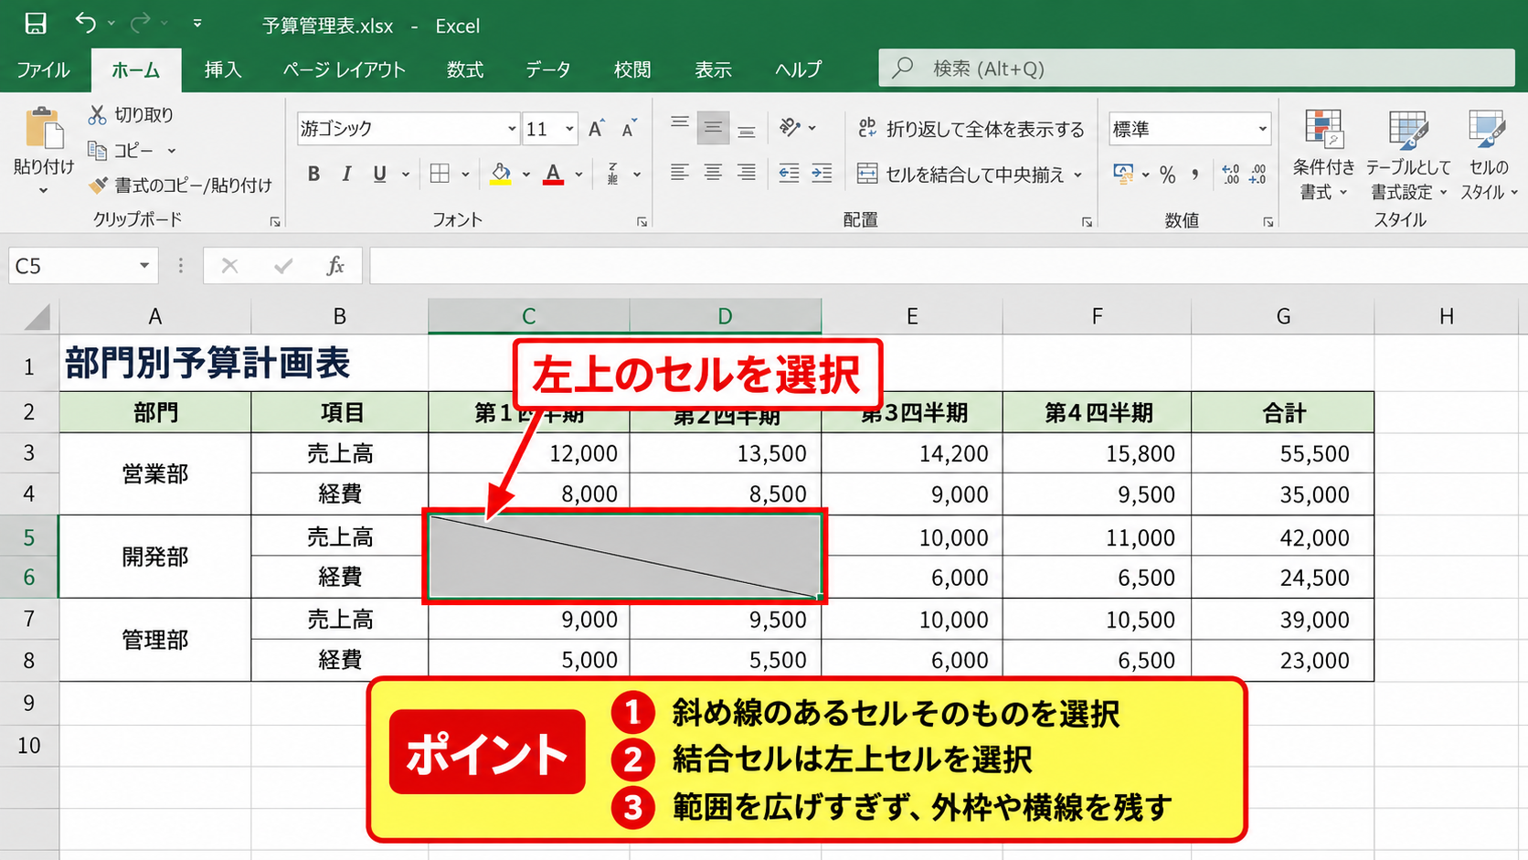Open the 標準 number format dropdown
The height and width of the screenshot is (860, 1528).
(x=1262, y=129)
